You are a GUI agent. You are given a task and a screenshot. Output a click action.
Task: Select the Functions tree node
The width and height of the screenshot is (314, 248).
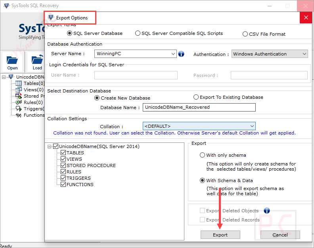coord(34,115)
